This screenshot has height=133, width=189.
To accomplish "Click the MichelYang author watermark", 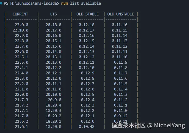I will click(x=170, y=125).
